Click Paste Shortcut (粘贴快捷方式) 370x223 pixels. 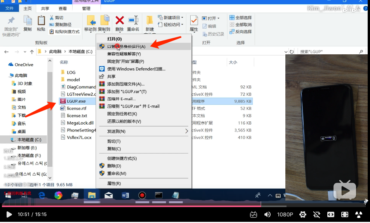point(64,31)
